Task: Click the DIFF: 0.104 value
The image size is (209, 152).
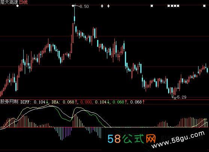Action: (x=33, y=102)
